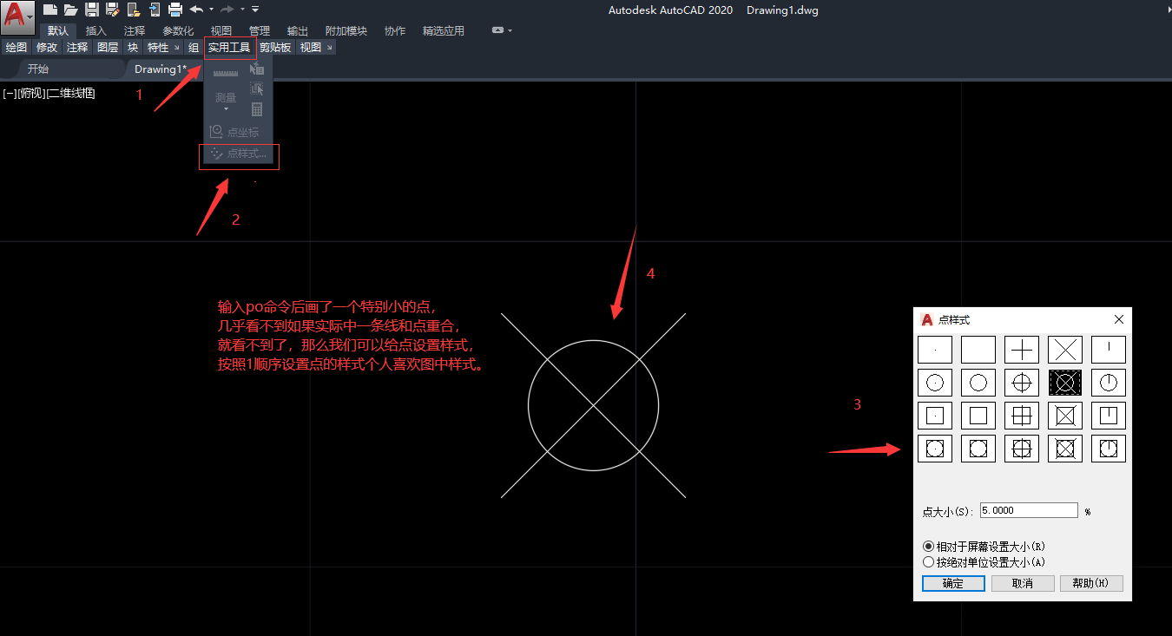1172x636 pixels.
Task: Select the blank (empty) point style
Action: [978, 350]
